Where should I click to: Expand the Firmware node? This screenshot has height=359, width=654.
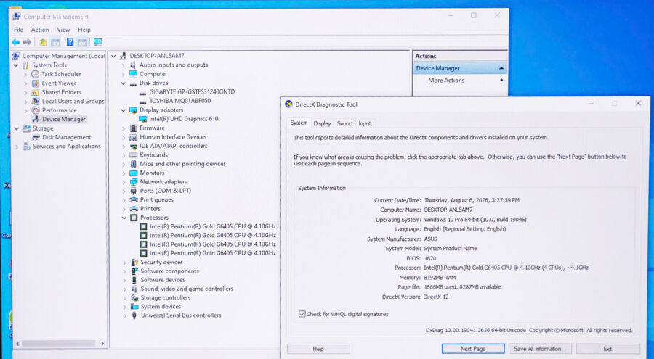(124, 128)
